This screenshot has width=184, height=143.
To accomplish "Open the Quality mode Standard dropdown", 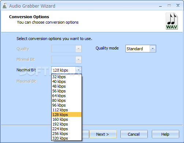I will coord(141,49).
